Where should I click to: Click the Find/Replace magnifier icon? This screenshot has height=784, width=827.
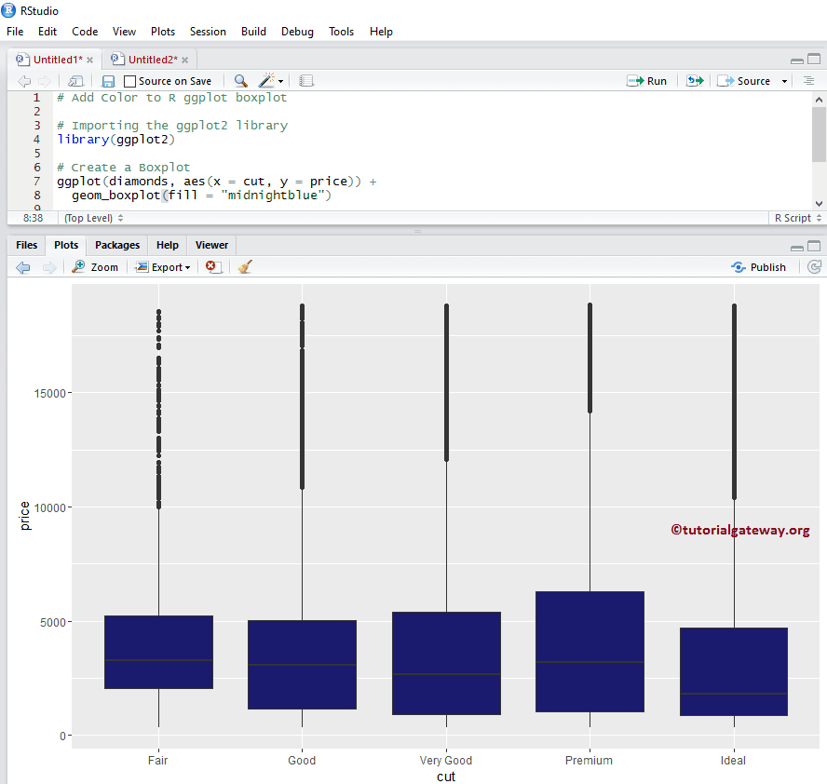click(240, 81)
